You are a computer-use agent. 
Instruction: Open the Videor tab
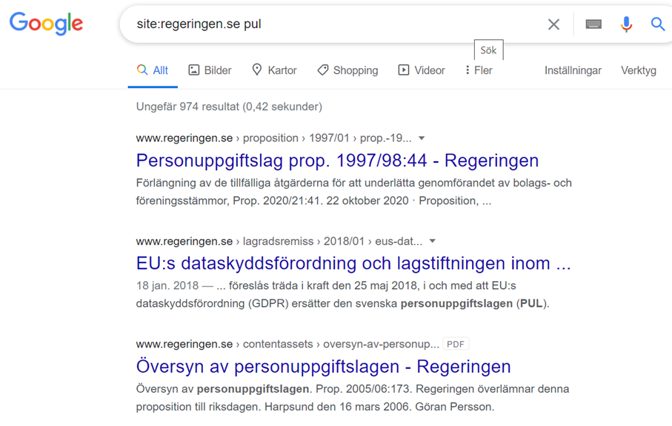point(422,70)
